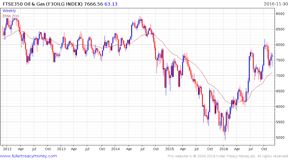Click the chart title FTSE350 Oil & Gas
This screenshot has height=160, width=288.
point(24,4)
